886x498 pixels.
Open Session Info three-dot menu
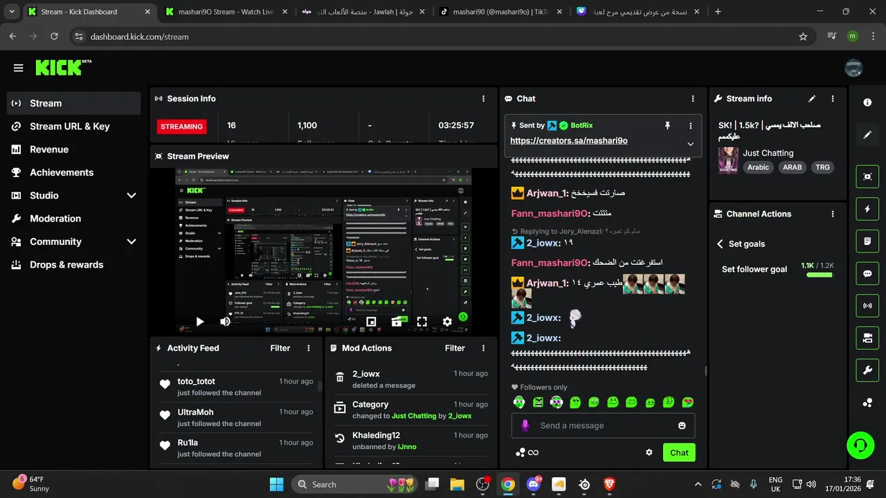(x=483, y=99)
